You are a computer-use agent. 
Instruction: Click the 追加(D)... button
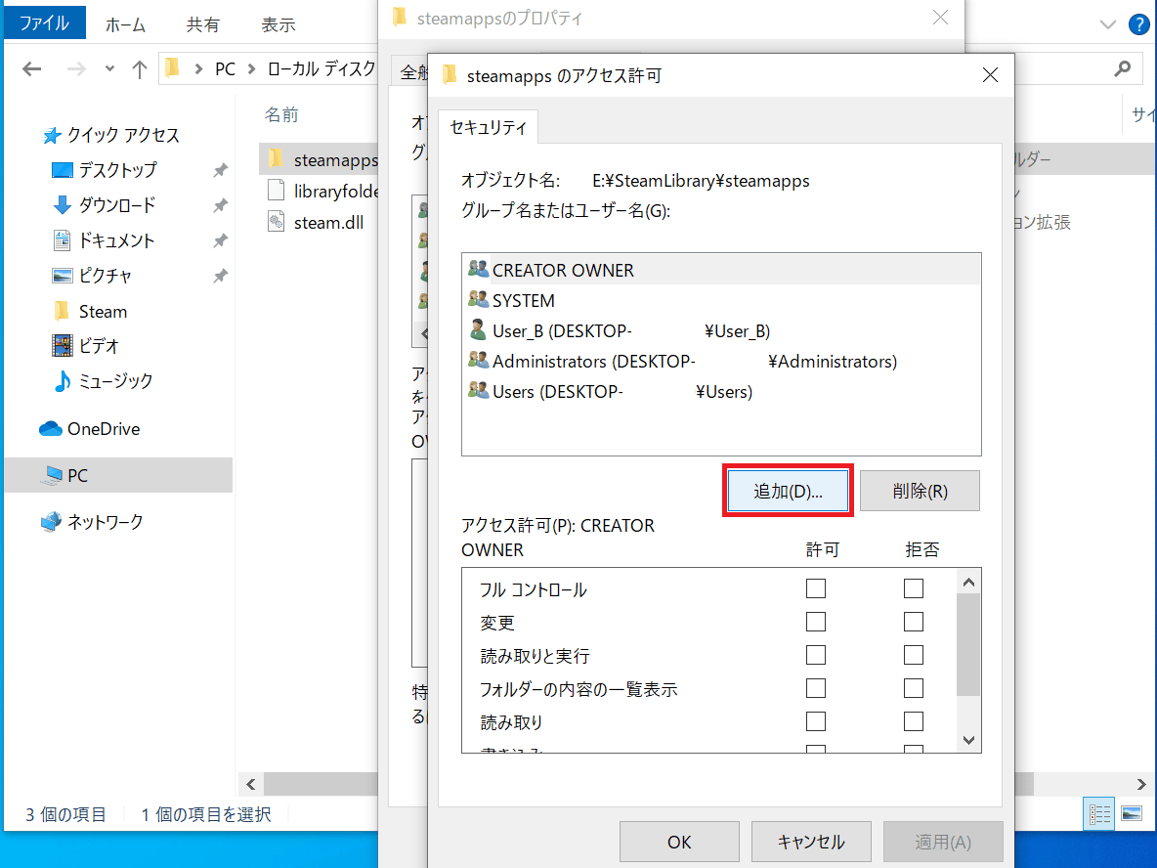pyautogui.click(x=788, y=491)
